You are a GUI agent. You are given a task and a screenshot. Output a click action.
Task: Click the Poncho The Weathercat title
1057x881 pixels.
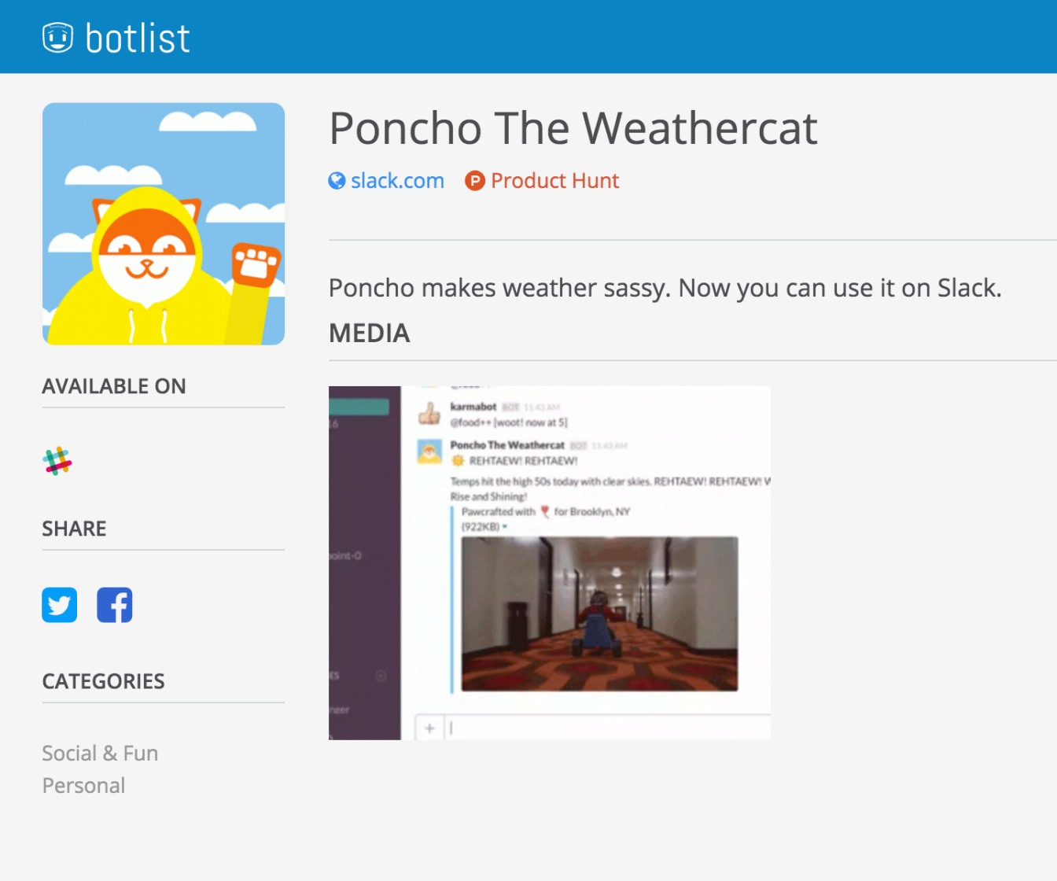[x=573, y=128]
